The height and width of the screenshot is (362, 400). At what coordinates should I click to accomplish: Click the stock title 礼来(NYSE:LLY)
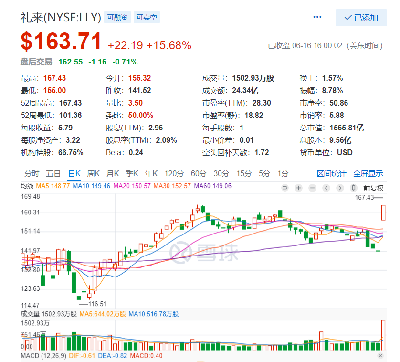pos(61,17)
